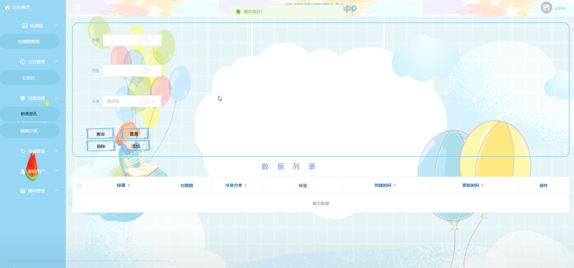Click the success checkmark icon in notification

pos(238,12)
